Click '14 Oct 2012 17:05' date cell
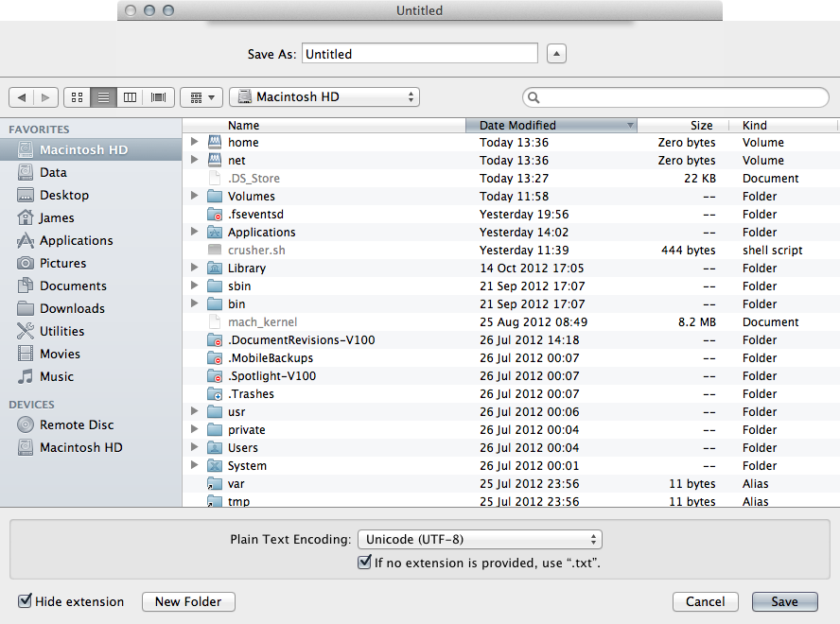The height and width of the screenshot is (624, 840). [532, 268]
